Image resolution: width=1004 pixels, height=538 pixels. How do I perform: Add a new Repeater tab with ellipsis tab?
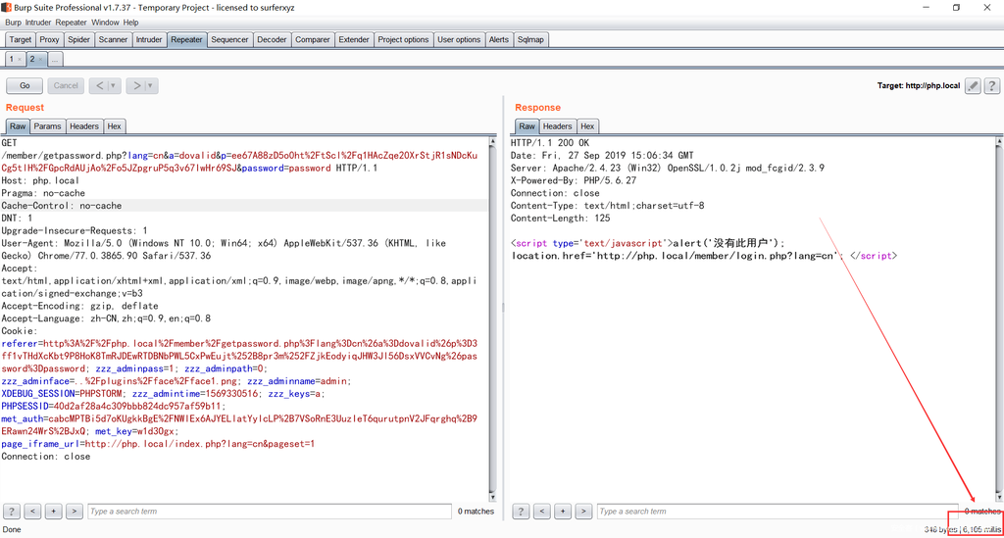click(55, 59)
